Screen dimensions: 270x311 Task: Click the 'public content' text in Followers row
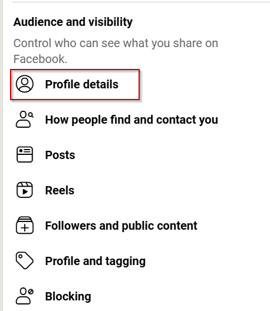pyautogui.click(x=159, y=226)
